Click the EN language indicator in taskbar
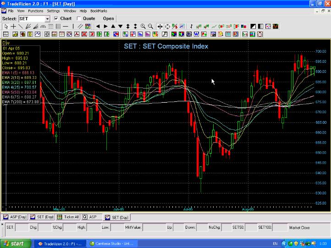The width and height of the screenshot is (331, 248). [x=275, y=243]
